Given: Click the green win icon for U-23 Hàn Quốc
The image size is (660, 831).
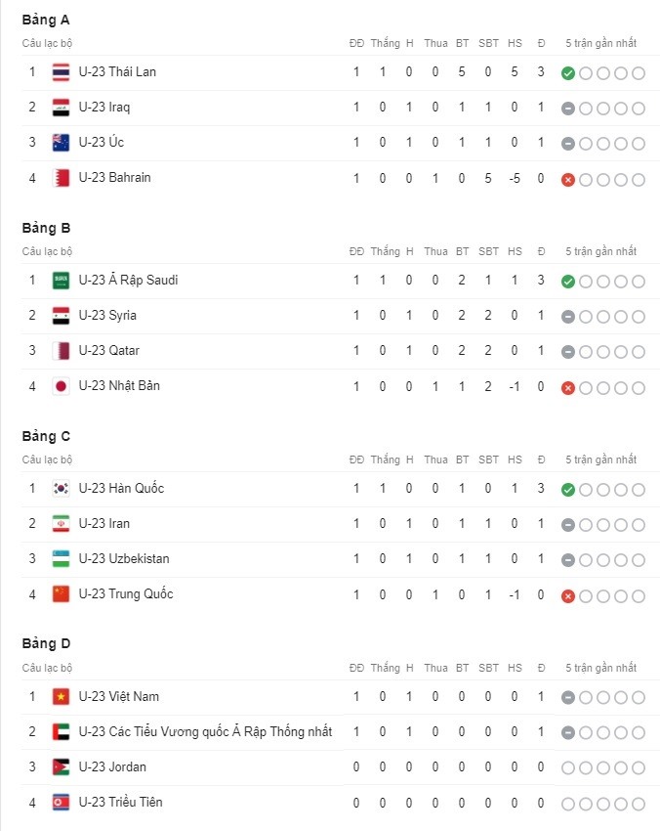Looking at the screenshot, I should point(568,490).
